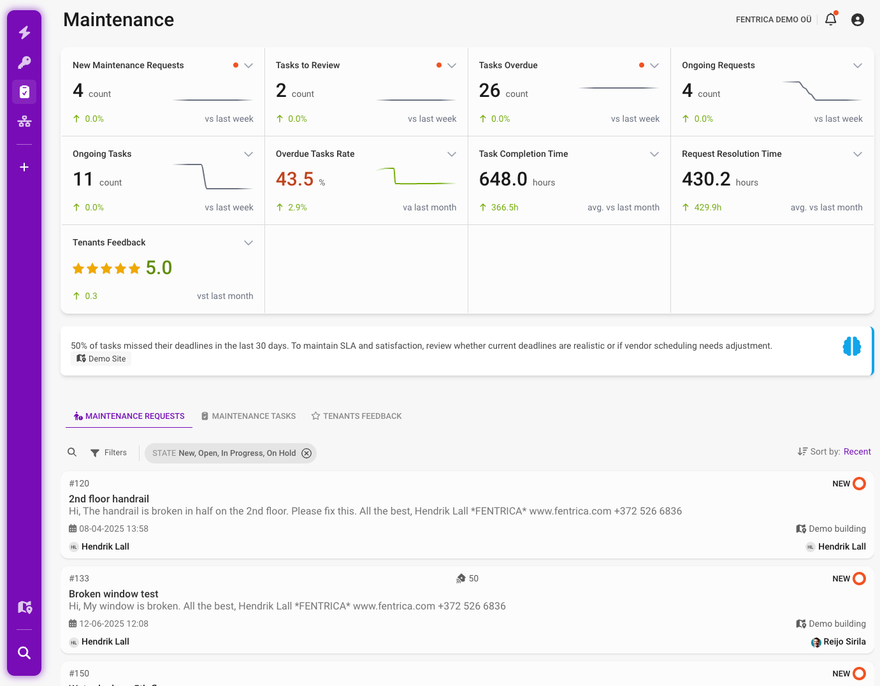Click the calendar icon beside 12-06-2025 12:08

[73, 624]
